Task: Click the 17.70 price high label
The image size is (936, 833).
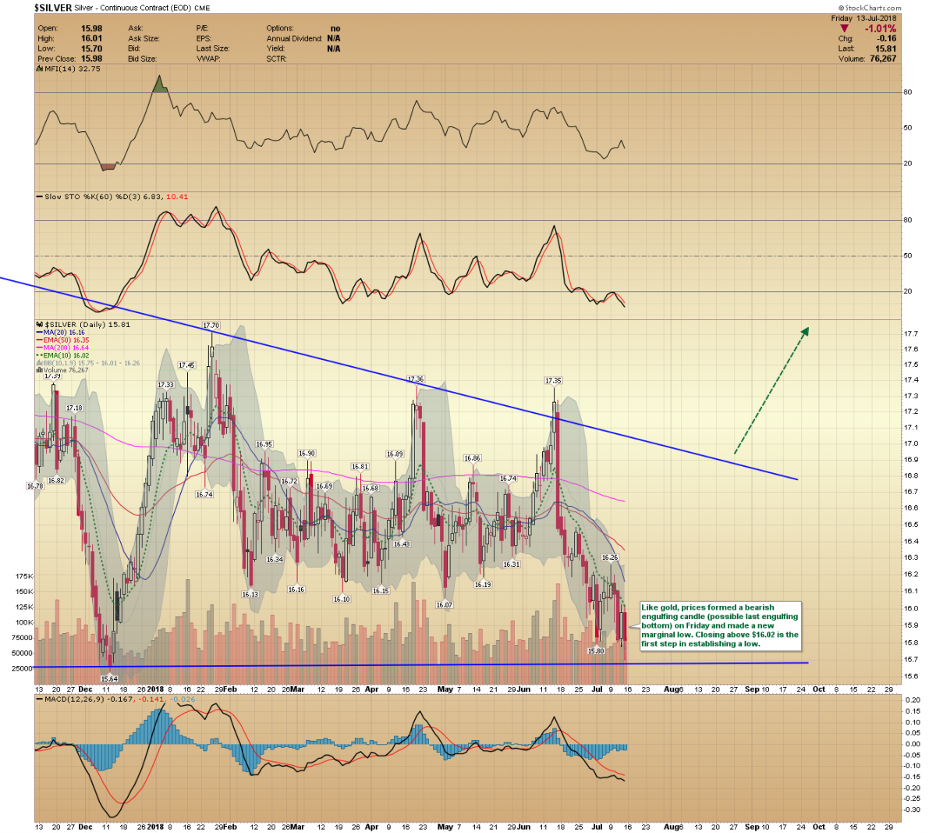Action: [211, 326]
